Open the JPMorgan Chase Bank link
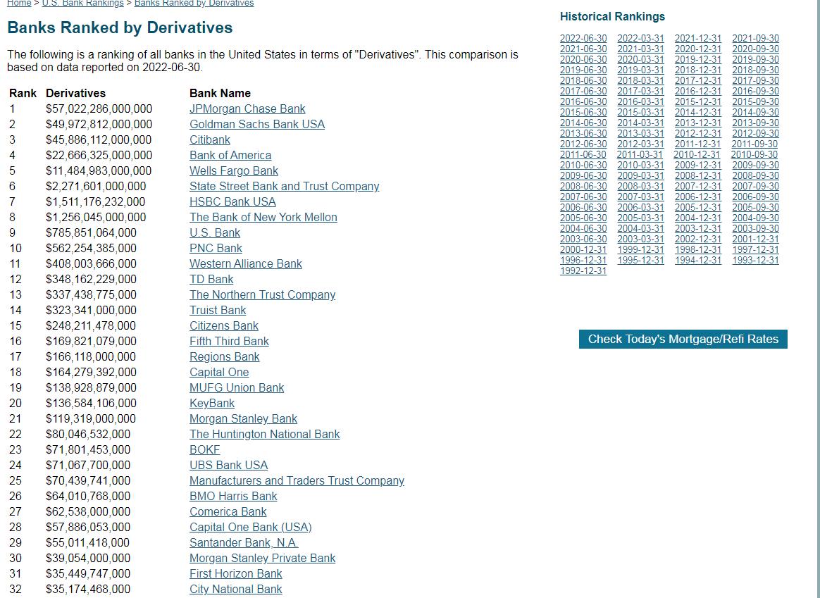820x598 pixels. (247, 108)
